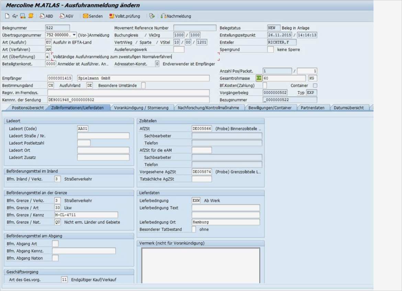Click the Vorgesehene AgZSt field
The width and height of the screenshot is (402, 291).
pos(202,172)
